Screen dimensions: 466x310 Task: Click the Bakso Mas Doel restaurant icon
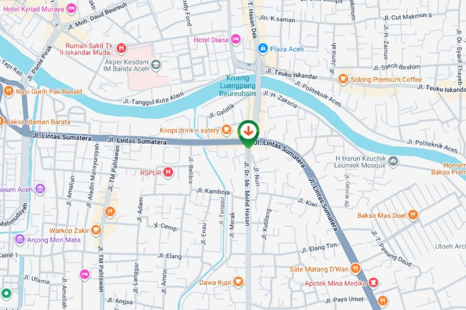(x=413, y=215)
